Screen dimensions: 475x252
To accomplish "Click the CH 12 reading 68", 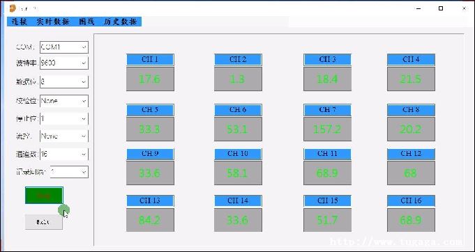I will pos(411,173).
